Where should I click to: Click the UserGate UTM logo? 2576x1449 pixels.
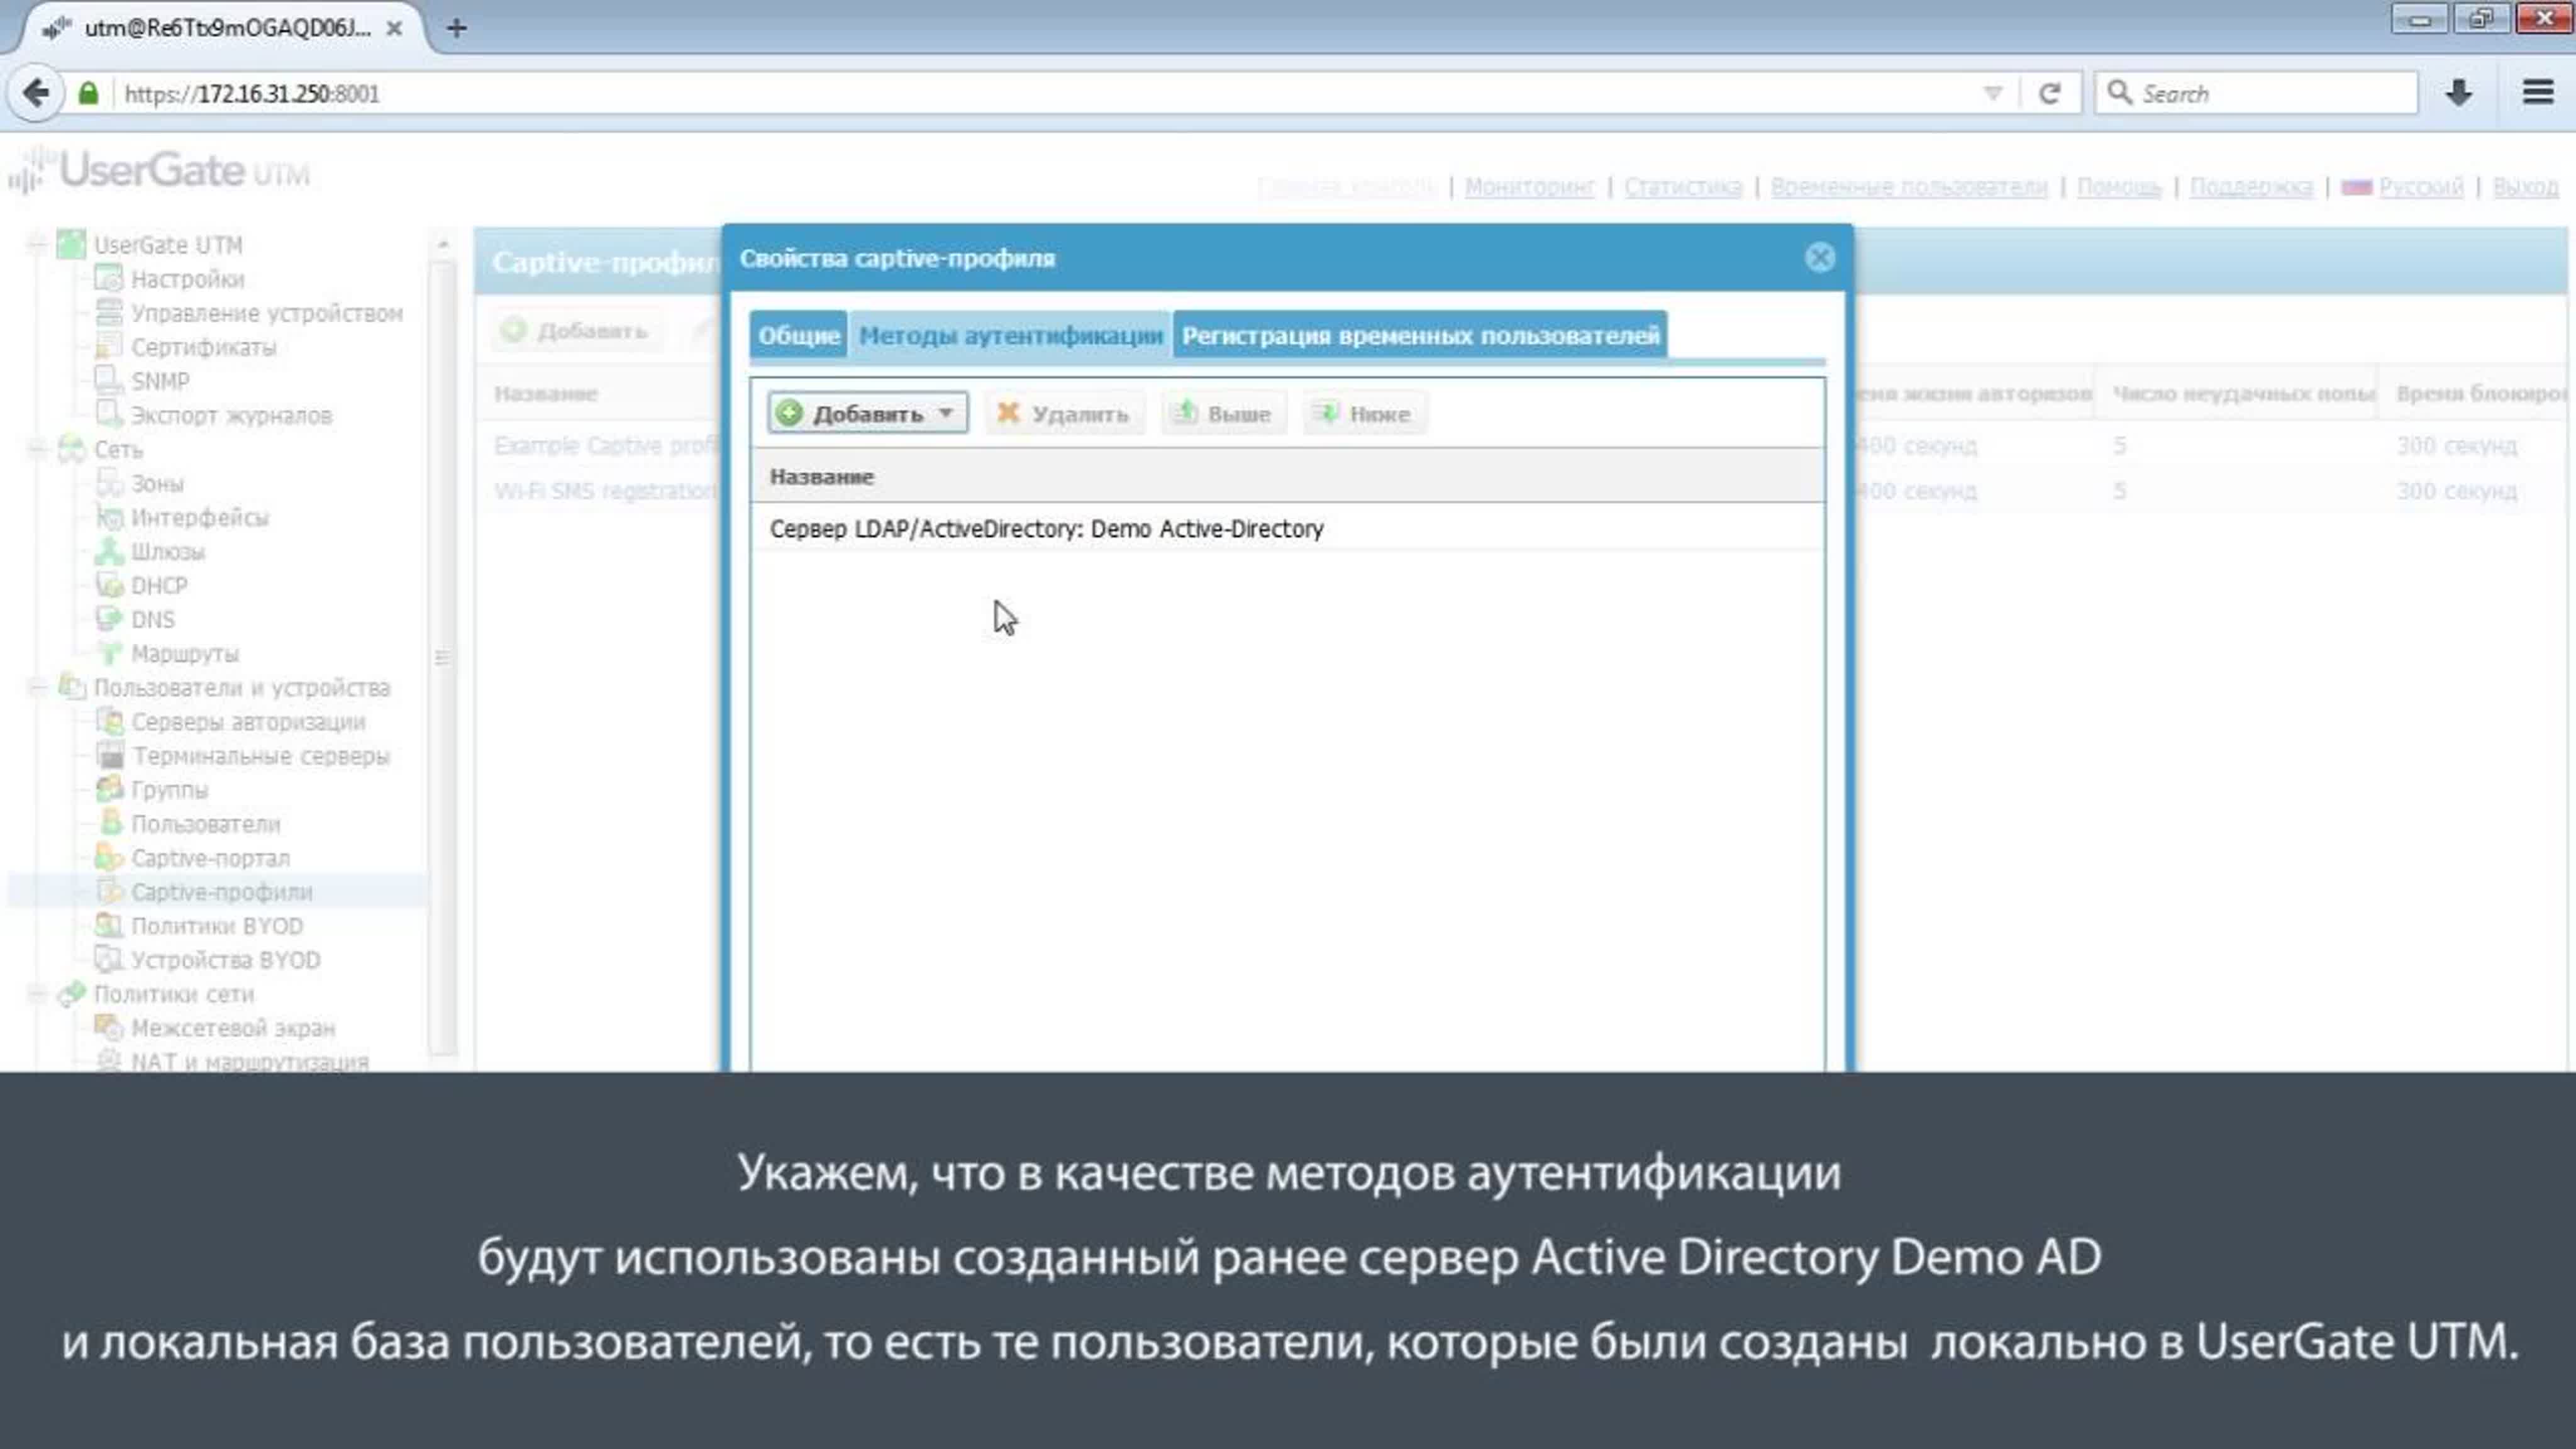click(x=160, y=170)
